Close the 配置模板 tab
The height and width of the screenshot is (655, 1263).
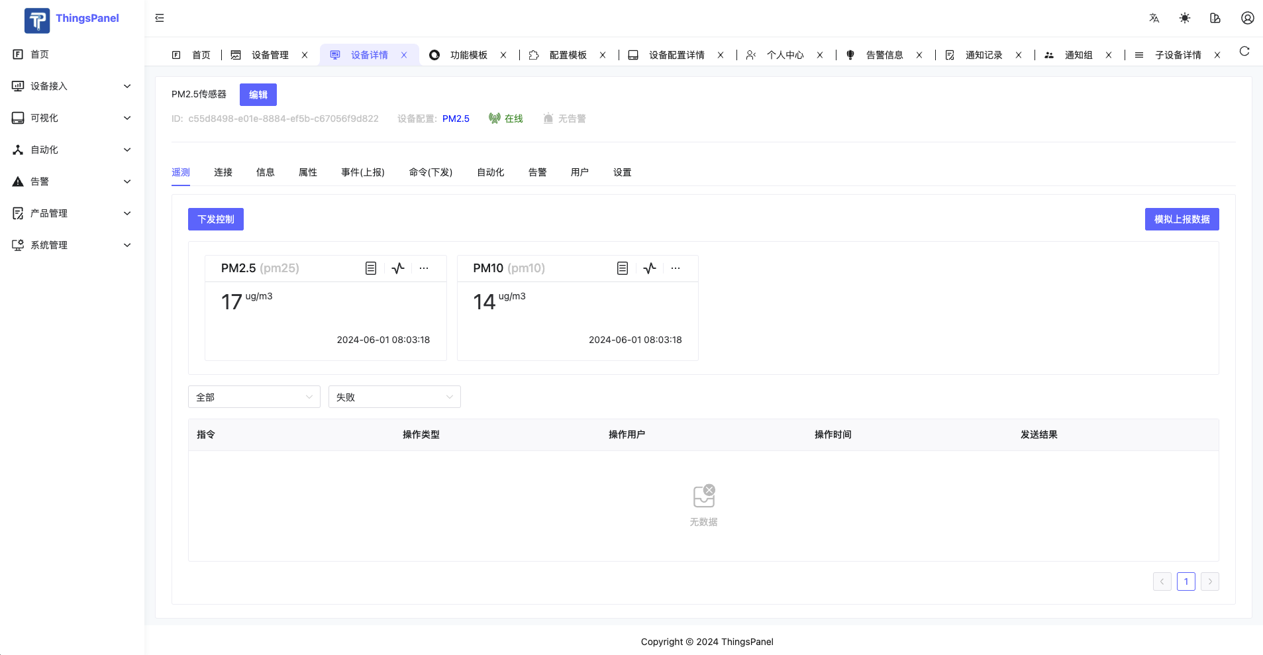point(603,55)
